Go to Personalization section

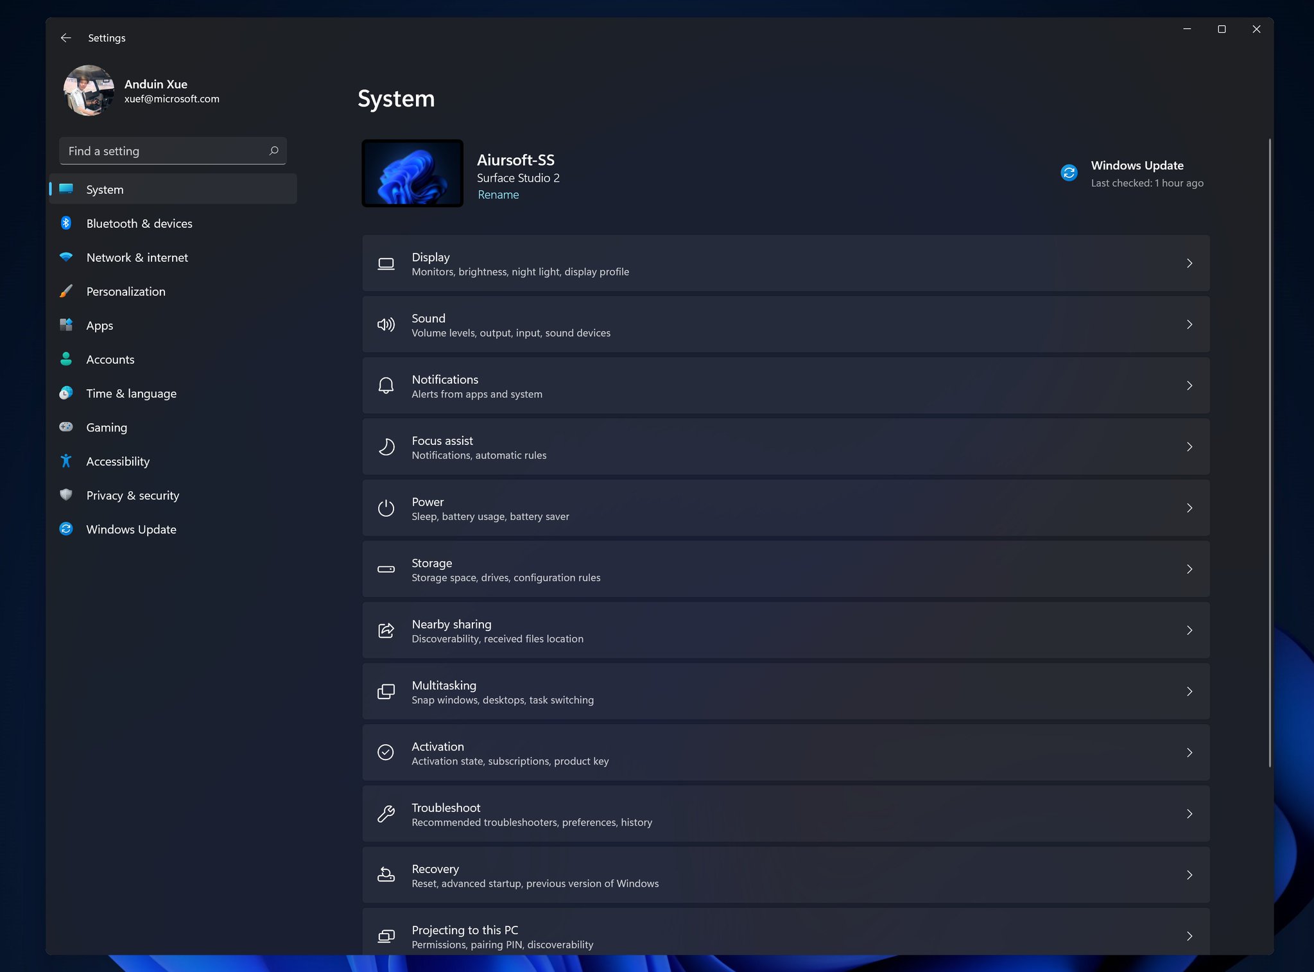(x=126, y=291)
